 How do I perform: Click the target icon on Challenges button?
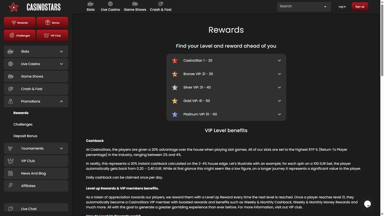(12, 35)
